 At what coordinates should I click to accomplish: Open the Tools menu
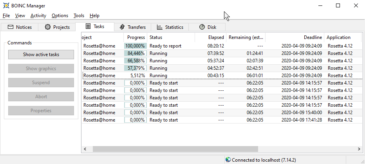pos(79,16)
